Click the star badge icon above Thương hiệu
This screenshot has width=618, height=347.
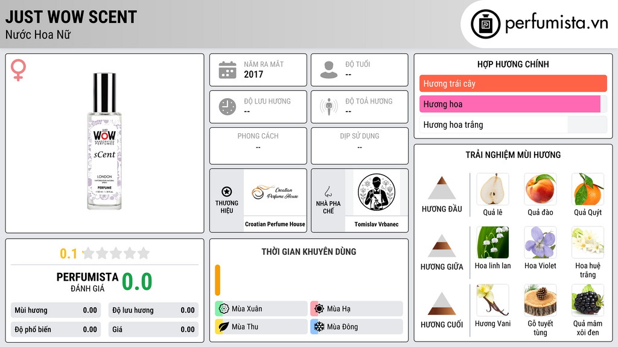tap(227, 192)
